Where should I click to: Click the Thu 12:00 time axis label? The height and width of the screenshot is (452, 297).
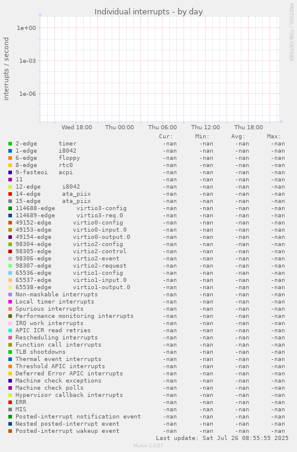[x=206, y=127]
